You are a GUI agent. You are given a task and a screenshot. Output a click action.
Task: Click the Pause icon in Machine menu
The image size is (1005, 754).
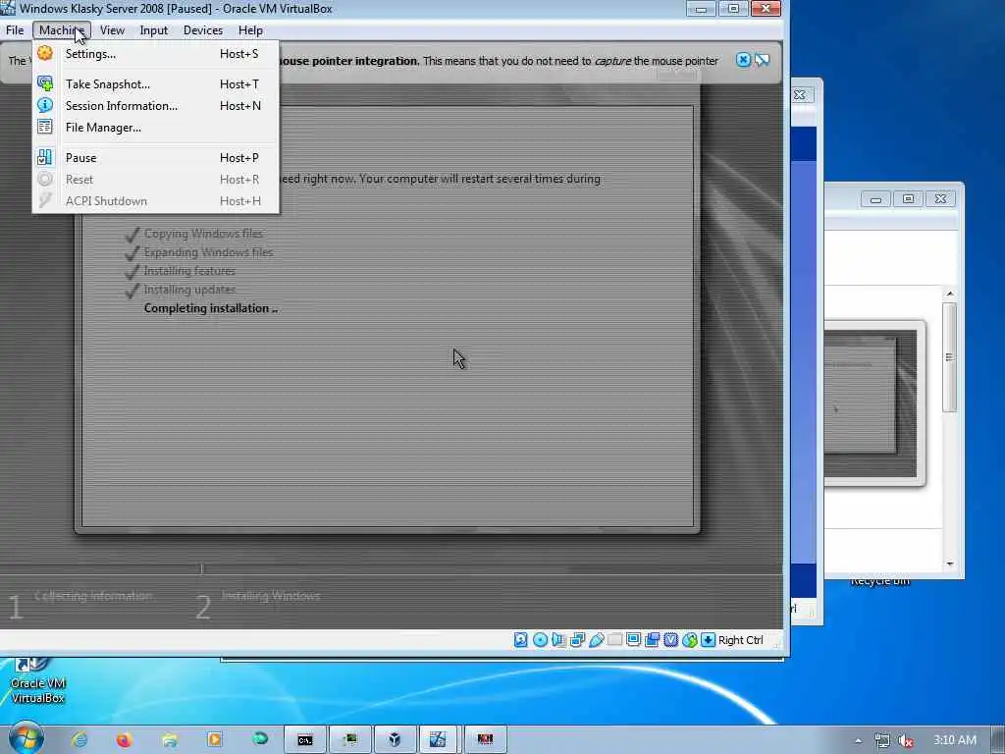45,157
